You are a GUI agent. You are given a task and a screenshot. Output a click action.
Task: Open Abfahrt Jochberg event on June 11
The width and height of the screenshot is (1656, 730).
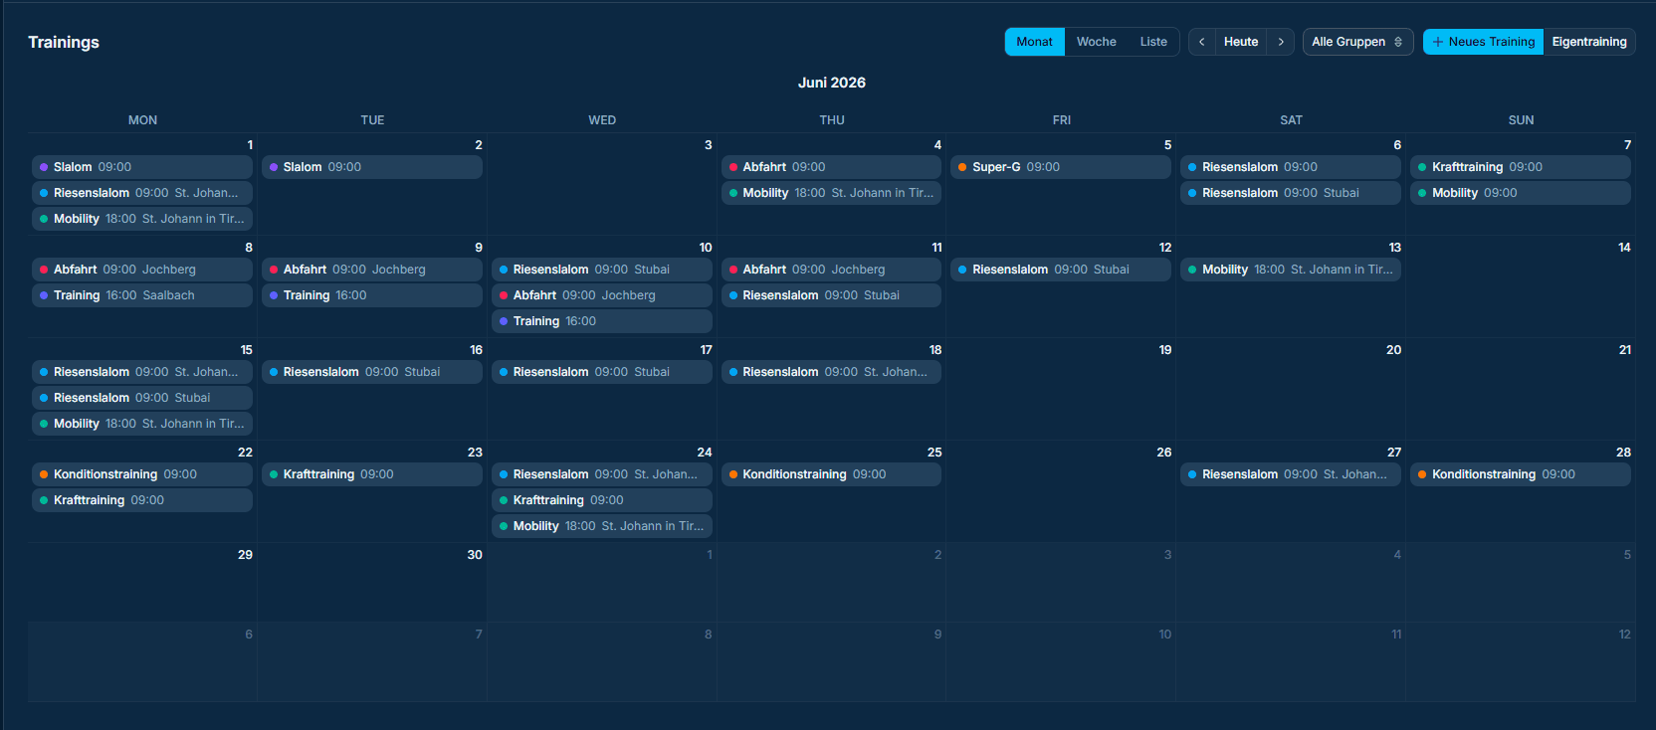pyautogui.click(x=831, y=270)
